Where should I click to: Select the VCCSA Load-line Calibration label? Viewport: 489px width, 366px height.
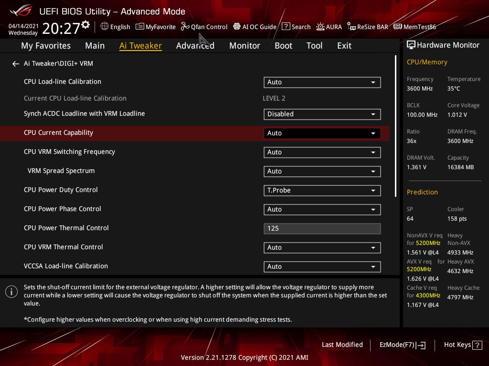click(66, 266)
